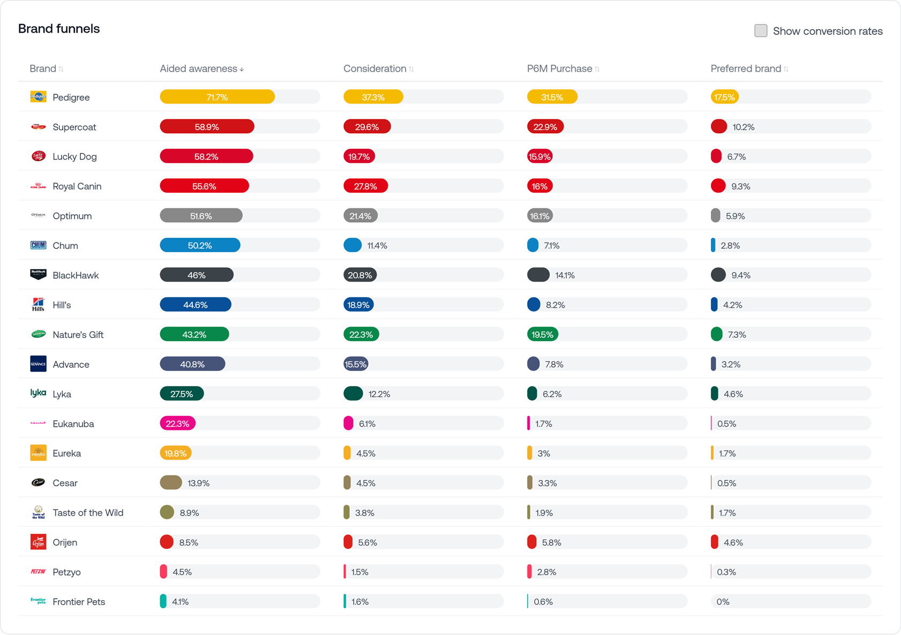Click the Lyka brand logo
901x635 pixels.
click(38, 394)
